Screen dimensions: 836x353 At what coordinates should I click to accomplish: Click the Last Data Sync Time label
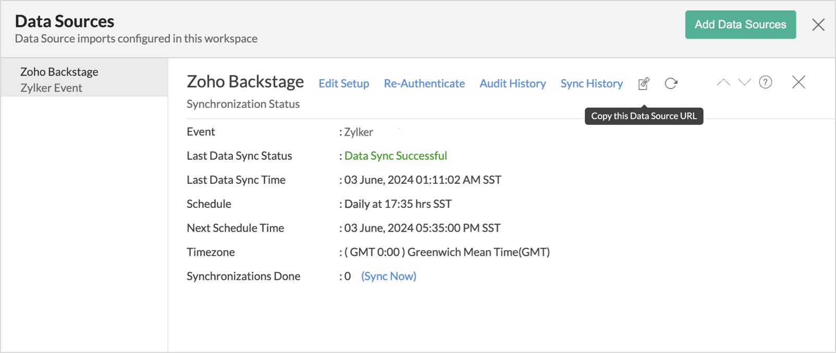pyautogui.click(x=236, y=180)
